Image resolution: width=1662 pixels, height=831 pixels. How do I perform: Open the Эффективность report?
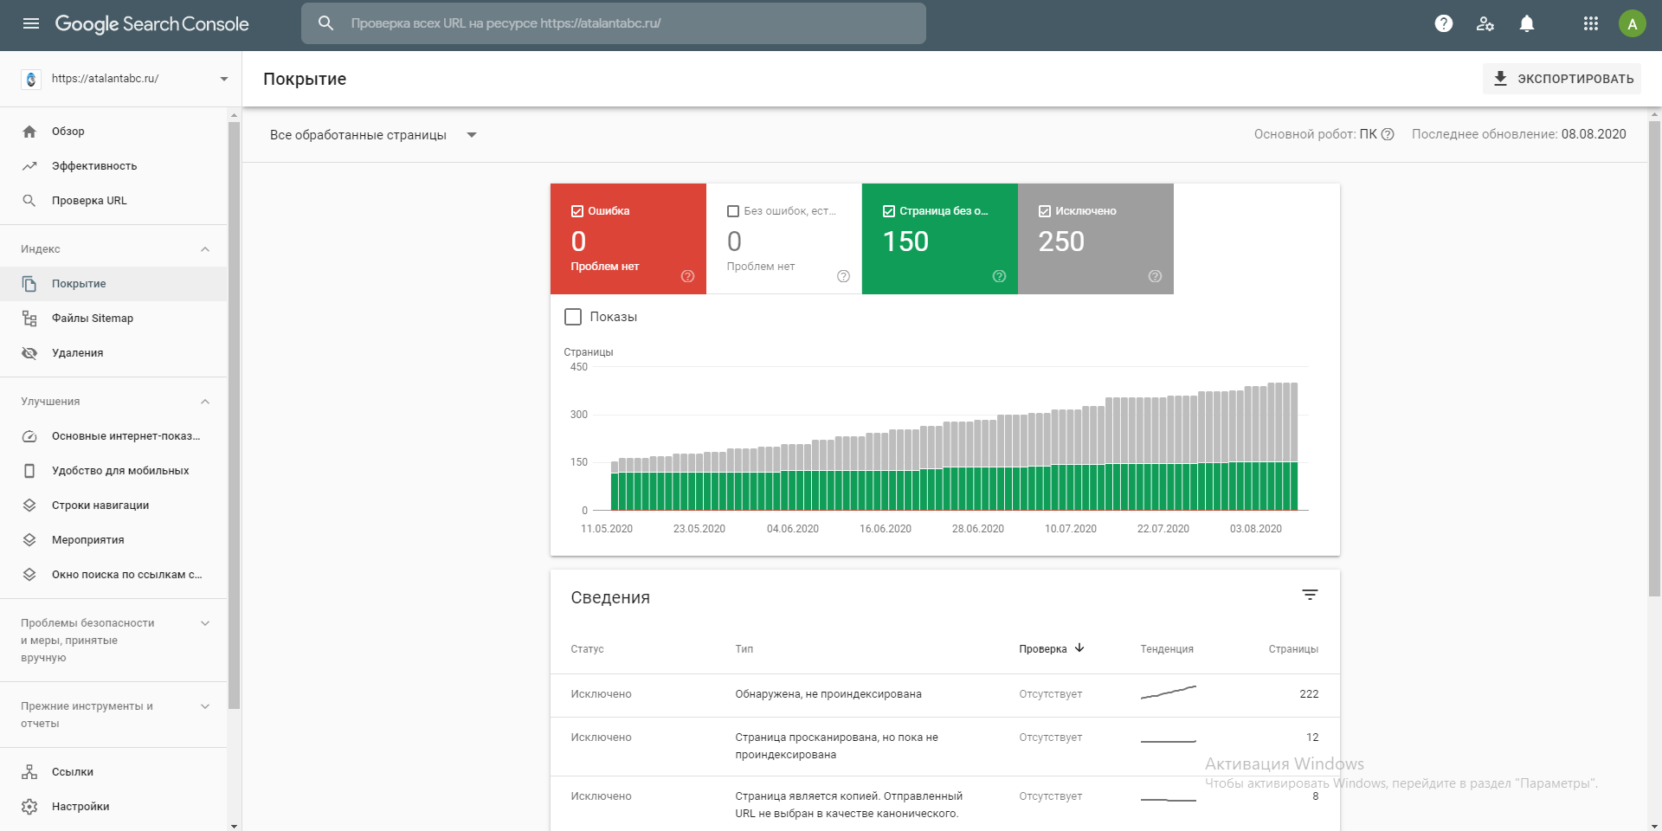pyautogui.click(x=113, y=166)
